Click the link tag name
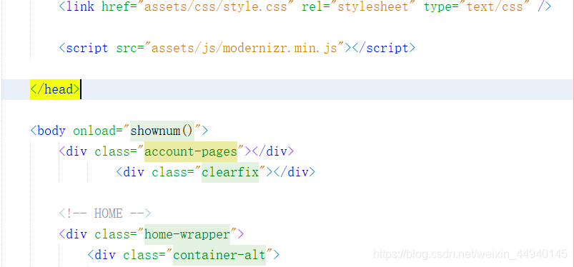This screenshot has height=267, width=574. (80, 6)
